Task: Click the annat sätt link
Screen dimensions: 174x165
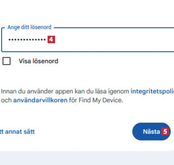Action: (x=17, y=132)
